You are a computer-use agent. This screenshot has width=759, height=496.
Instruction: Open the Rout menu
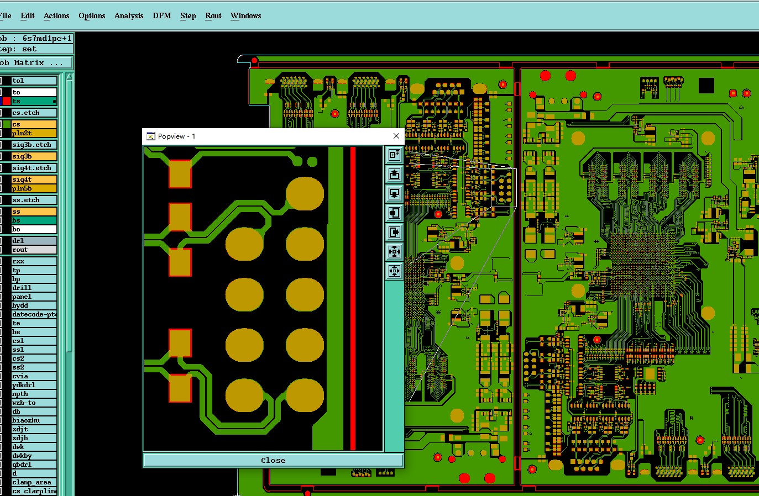[x=213, y=15]
